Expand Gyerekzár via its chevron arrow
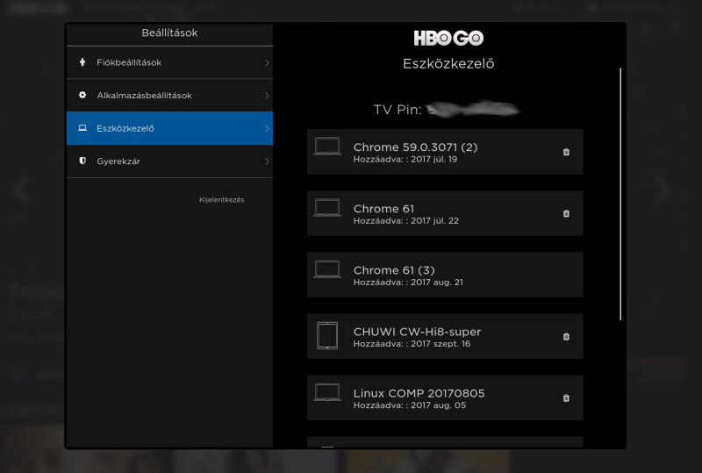The image size is (702, 473). [267, 161]
